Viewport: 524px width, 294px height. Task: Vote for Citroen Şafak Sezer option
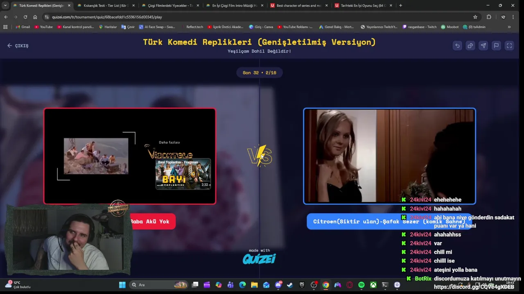pyautogui.click(x=389, y=221)
